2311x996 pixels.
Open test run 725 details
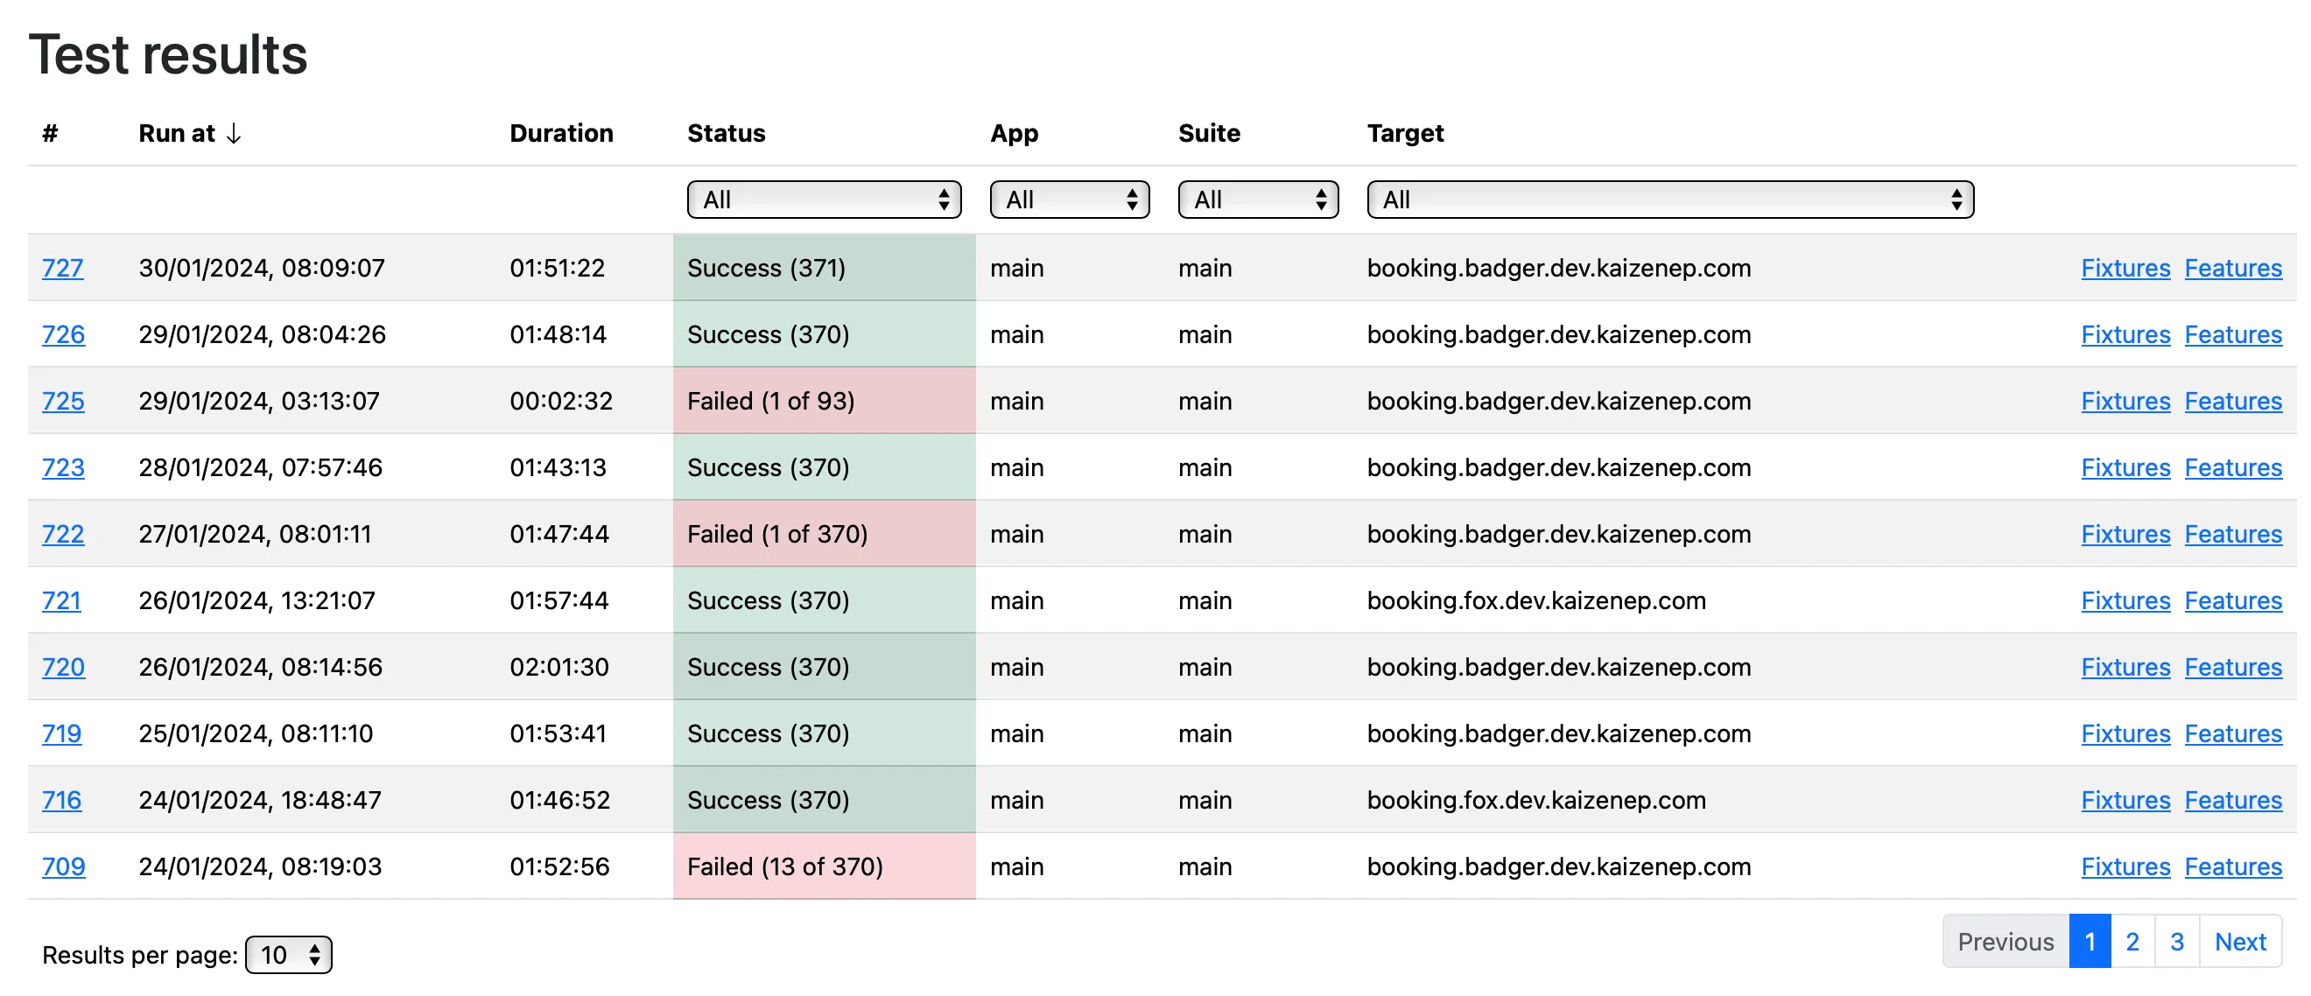click(x=63, y=401)
